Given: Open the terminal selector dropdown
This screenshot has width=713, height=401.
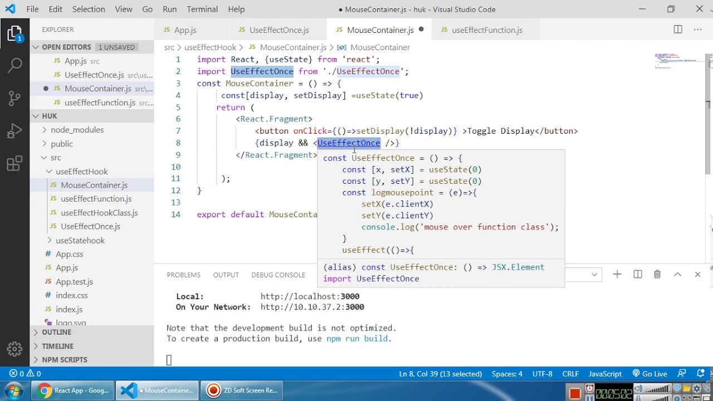Looking at the screenshot, I should coord(583,274).
